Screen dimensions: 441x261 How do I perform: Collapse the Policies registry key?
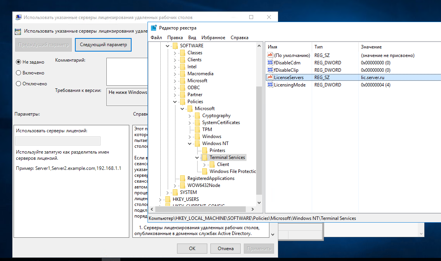click(x=175, y=102)
